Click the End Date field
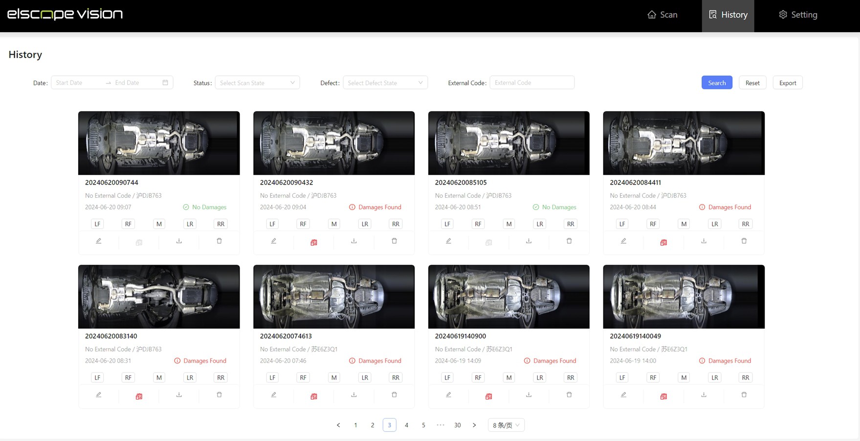Screen dimensions: 860x441 coord(137,83)
